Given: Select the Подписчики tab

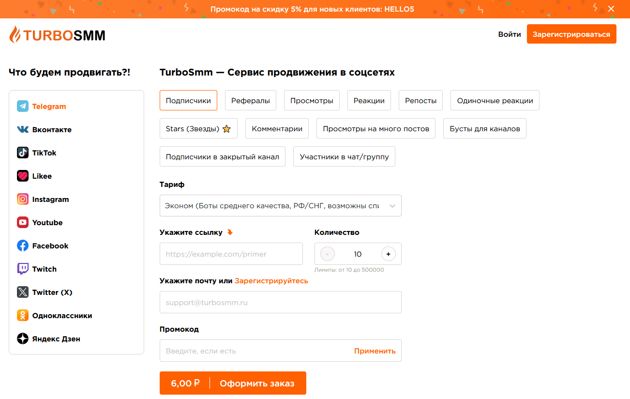Looking at the screenshot, I should 188,100.
